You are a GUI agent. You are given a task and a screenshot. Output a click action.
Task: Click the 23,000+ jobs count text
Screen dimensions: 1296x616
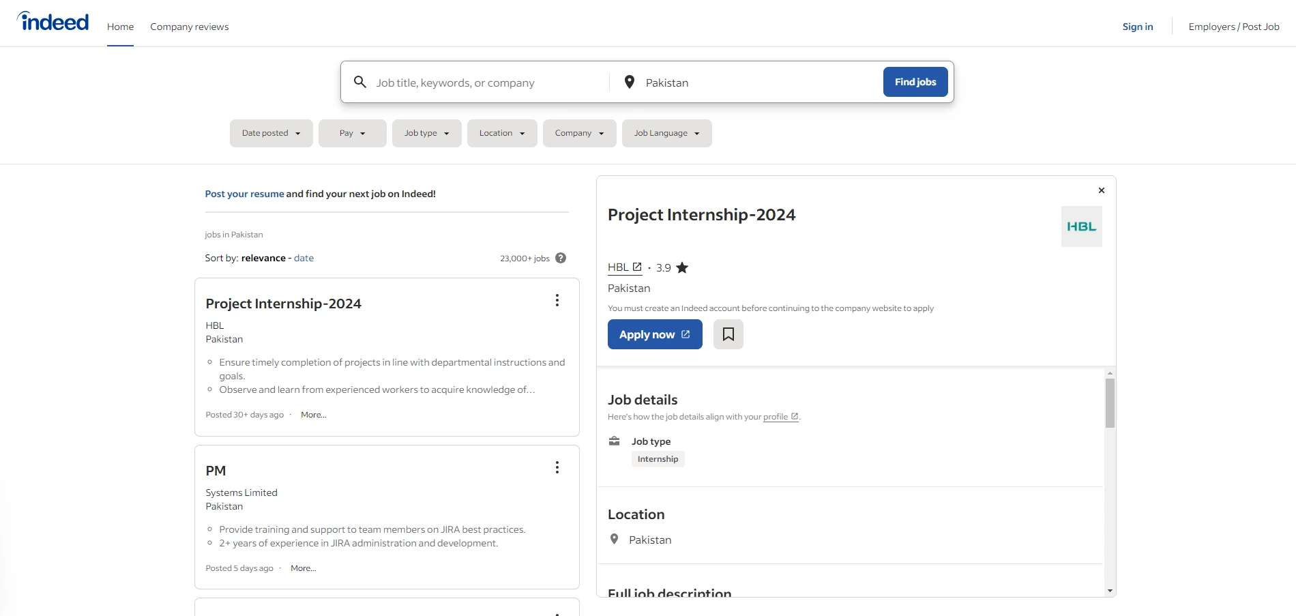pyautogui.click(x=525, y=259)
